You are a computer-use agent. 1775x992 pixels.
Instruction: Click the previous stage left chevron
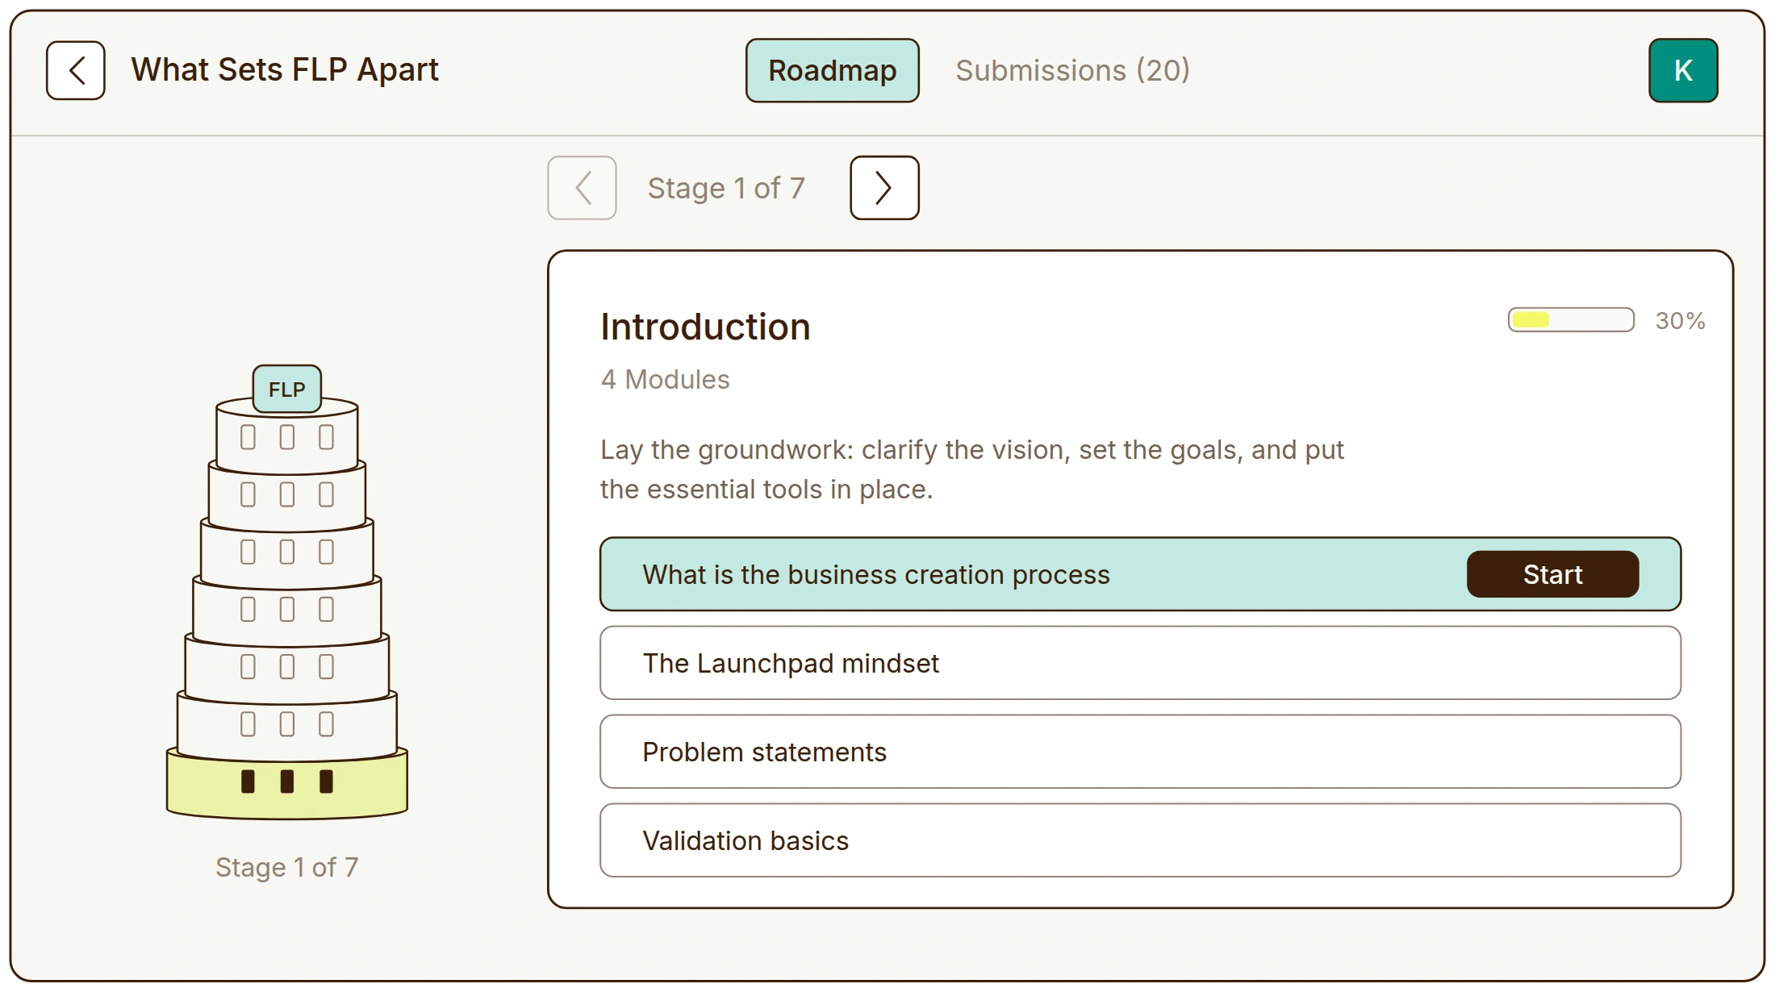(x=582, y=188)
